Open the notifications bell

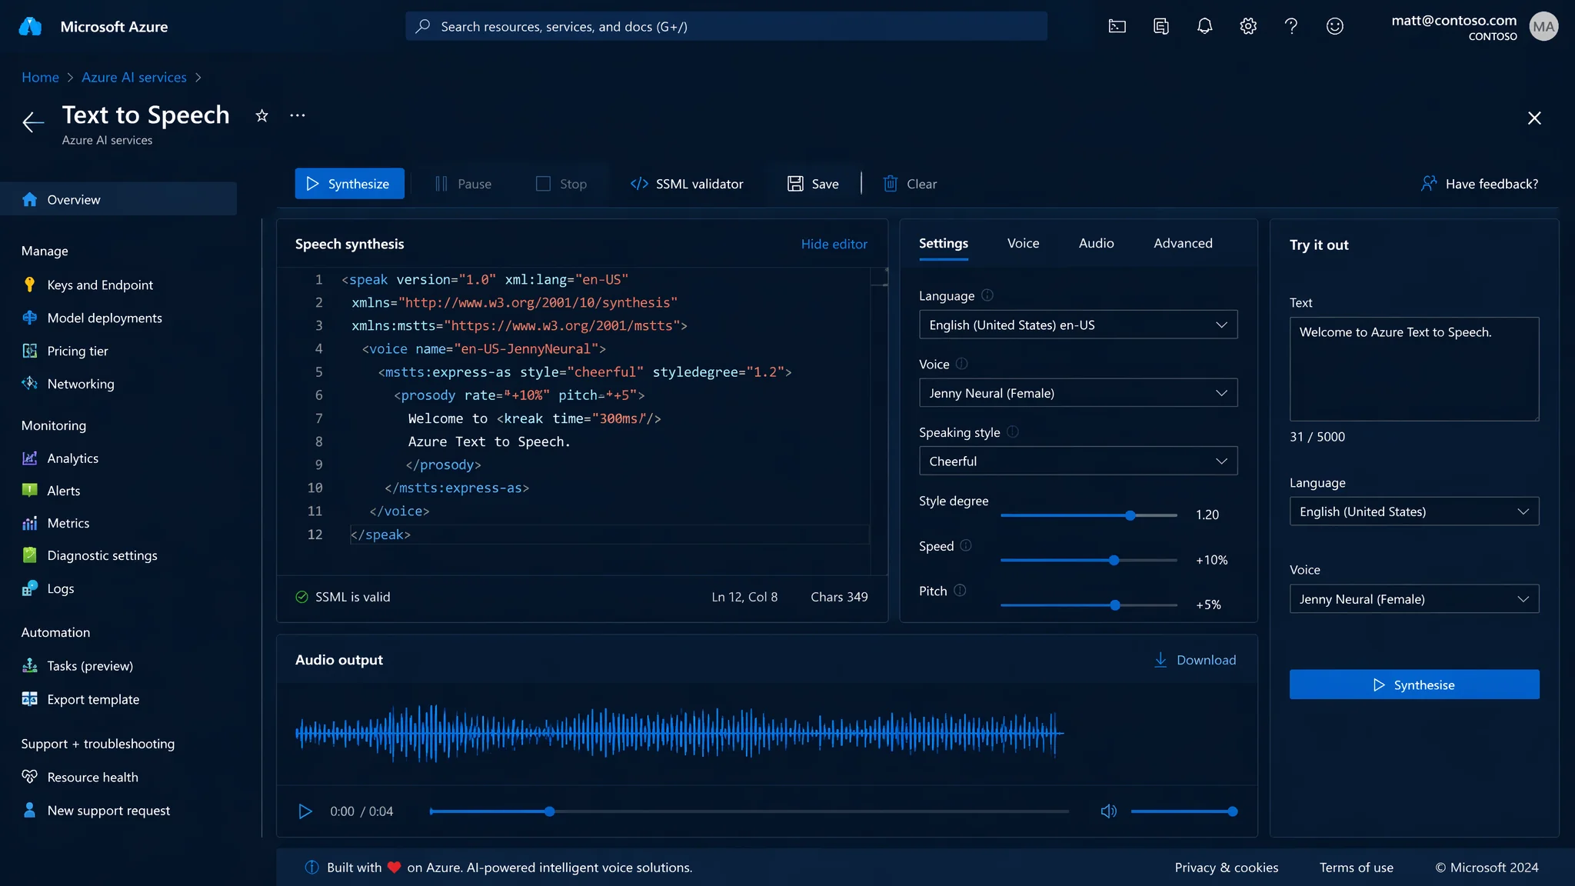[x=1205, y=27]
